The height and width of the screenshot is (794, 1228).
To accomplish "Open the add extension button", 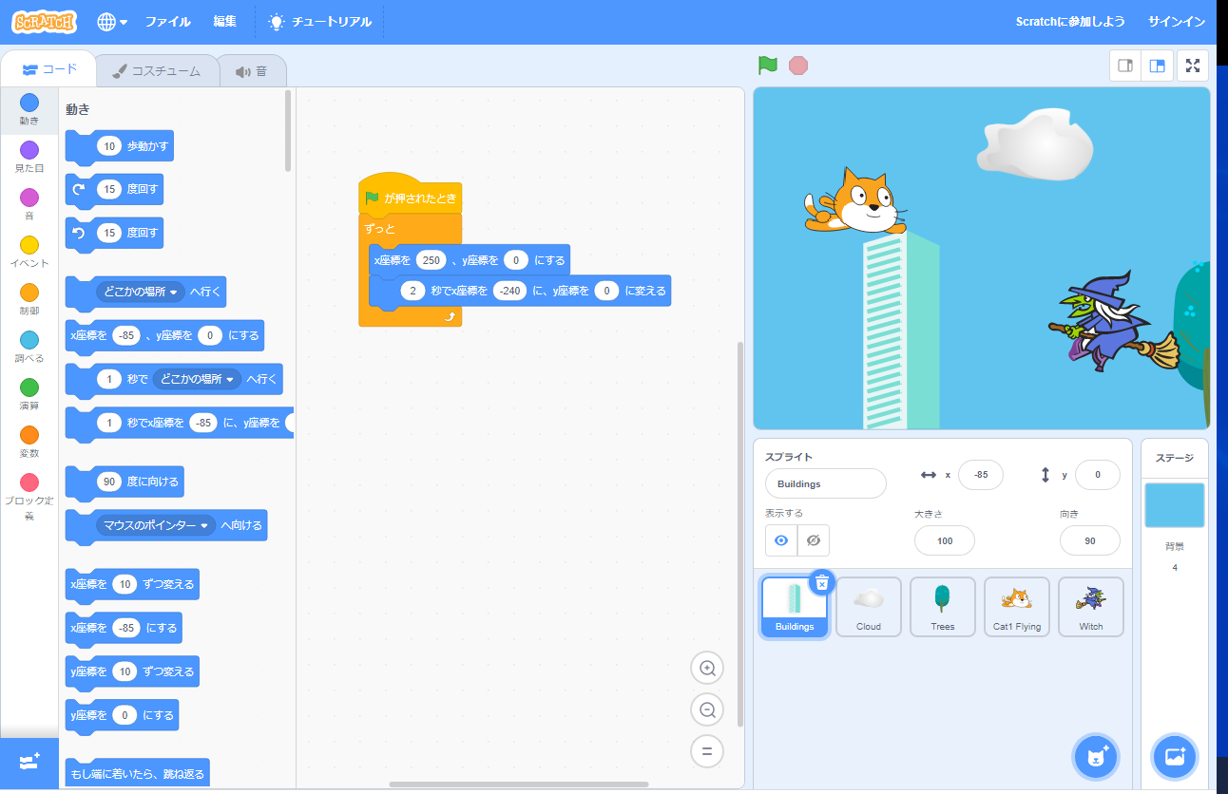I will pyautogui.click(x=29, y=763).
